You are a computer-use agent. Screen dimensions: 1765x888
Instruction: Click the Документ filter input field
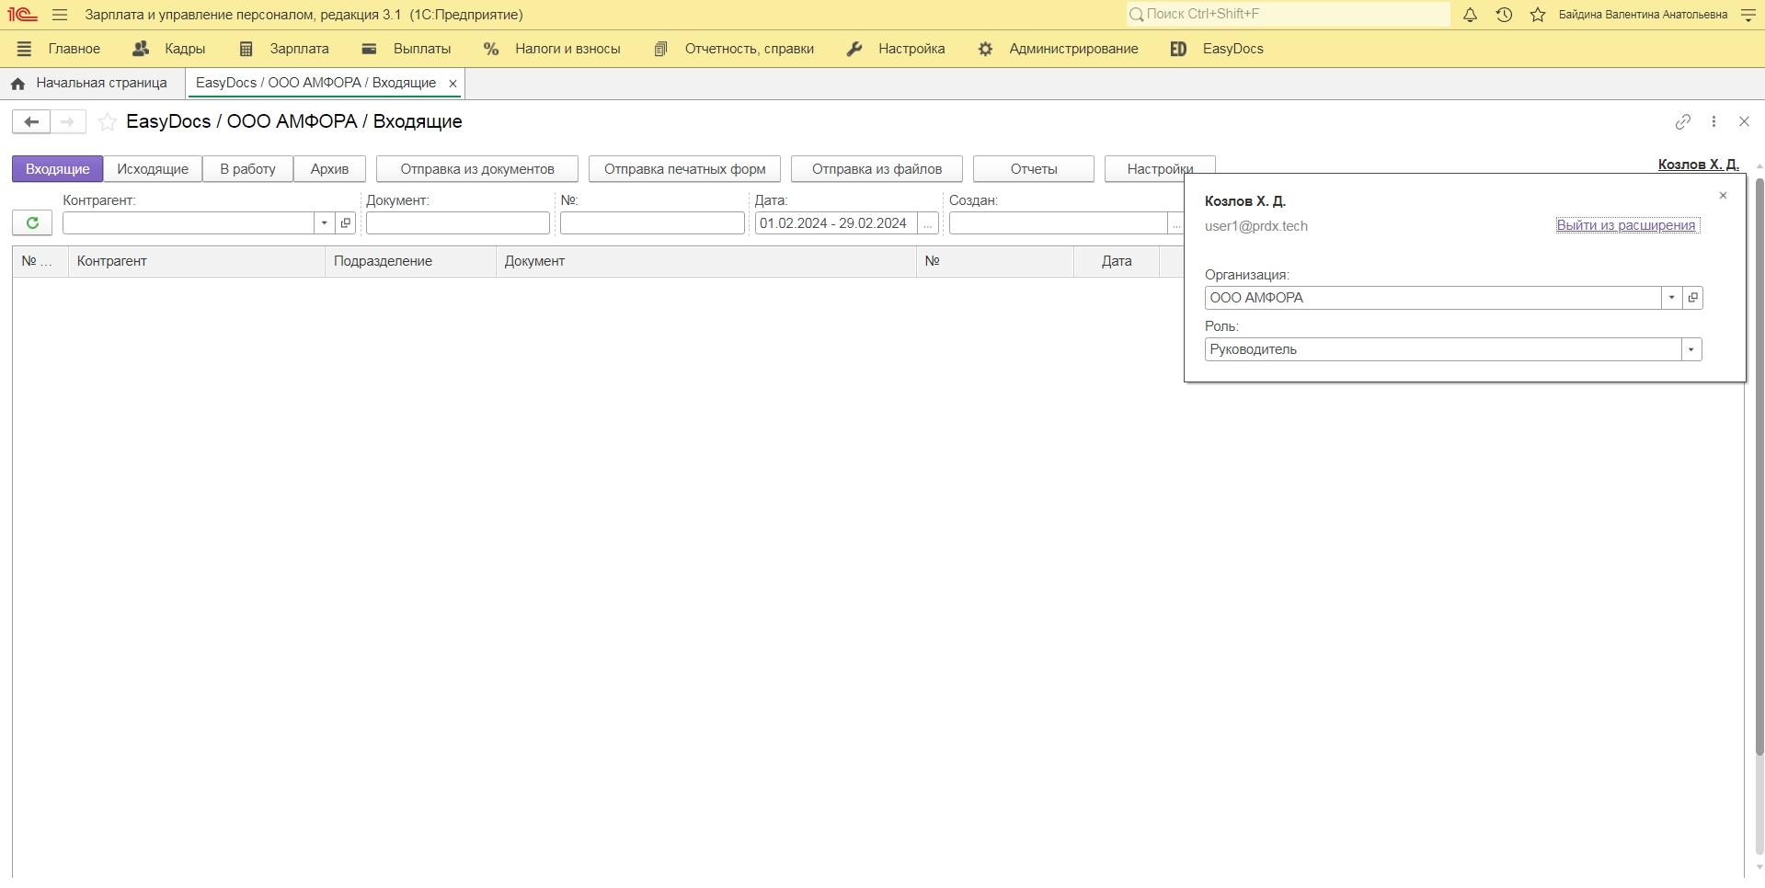click(458, 223)
